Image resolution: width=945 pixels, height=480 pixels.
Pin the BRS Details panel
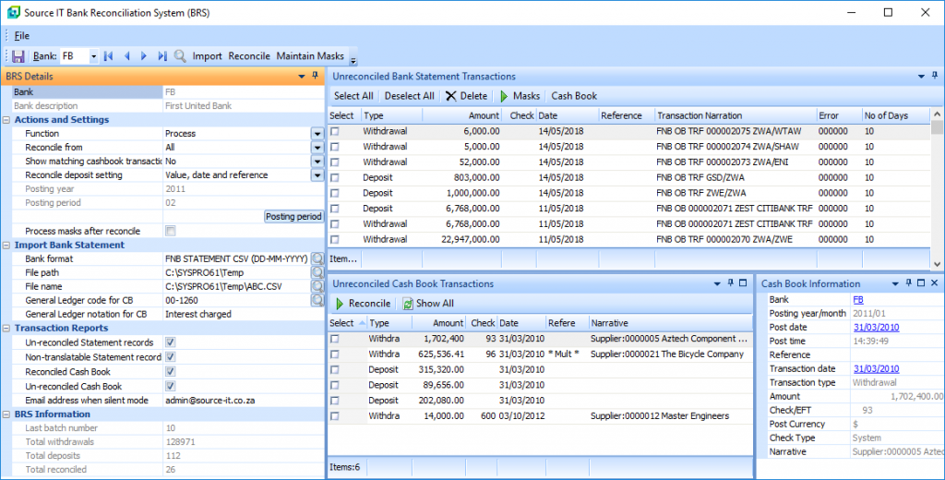(x=316, y=76)
